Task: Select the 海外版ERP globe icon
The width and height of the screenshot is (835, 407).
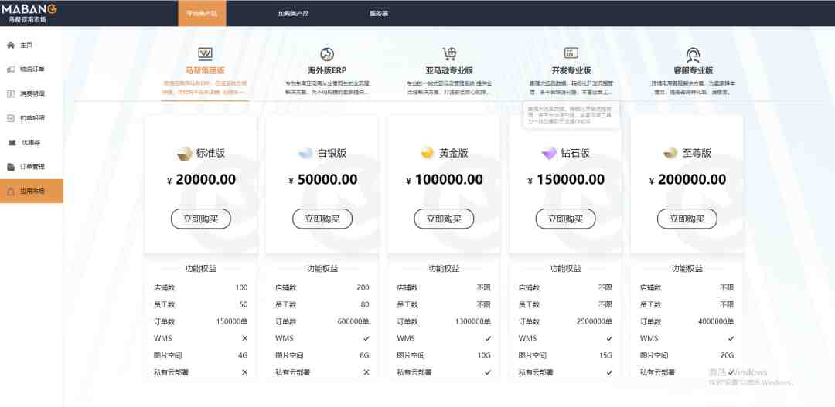Action: (327, 54)
